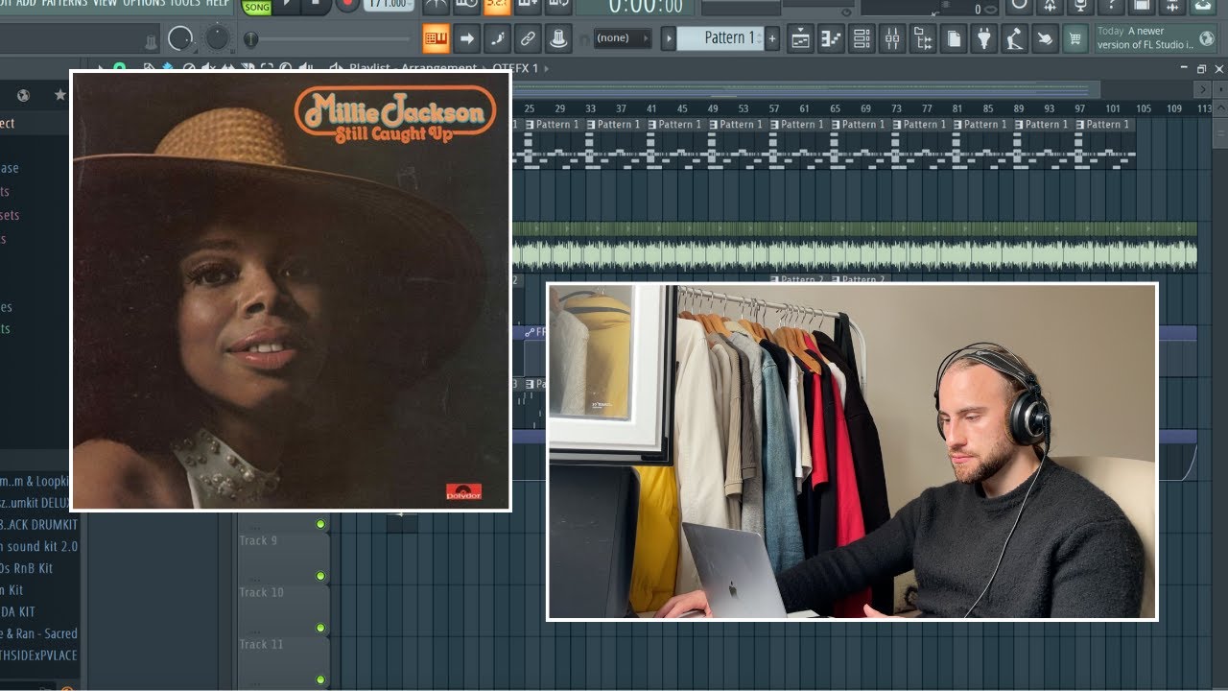Screen dimensions: 1228x691
Task: Open the OPTIONS menu
Action: (x=144, y=3)
